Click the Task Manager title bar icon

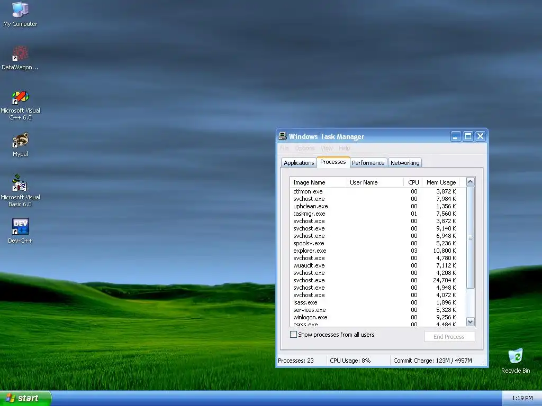point(283,136)
